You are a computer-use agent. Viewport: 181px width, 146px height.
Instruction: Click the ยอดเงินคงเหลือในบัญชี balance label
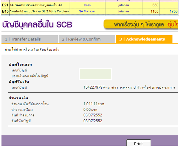pos(30,76)
